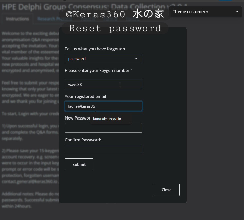The height and width of the screenshot is (220, 244).
Task: Click the ©Keras360 banner text
Action: pyautogui.click(x=115, y=14)
